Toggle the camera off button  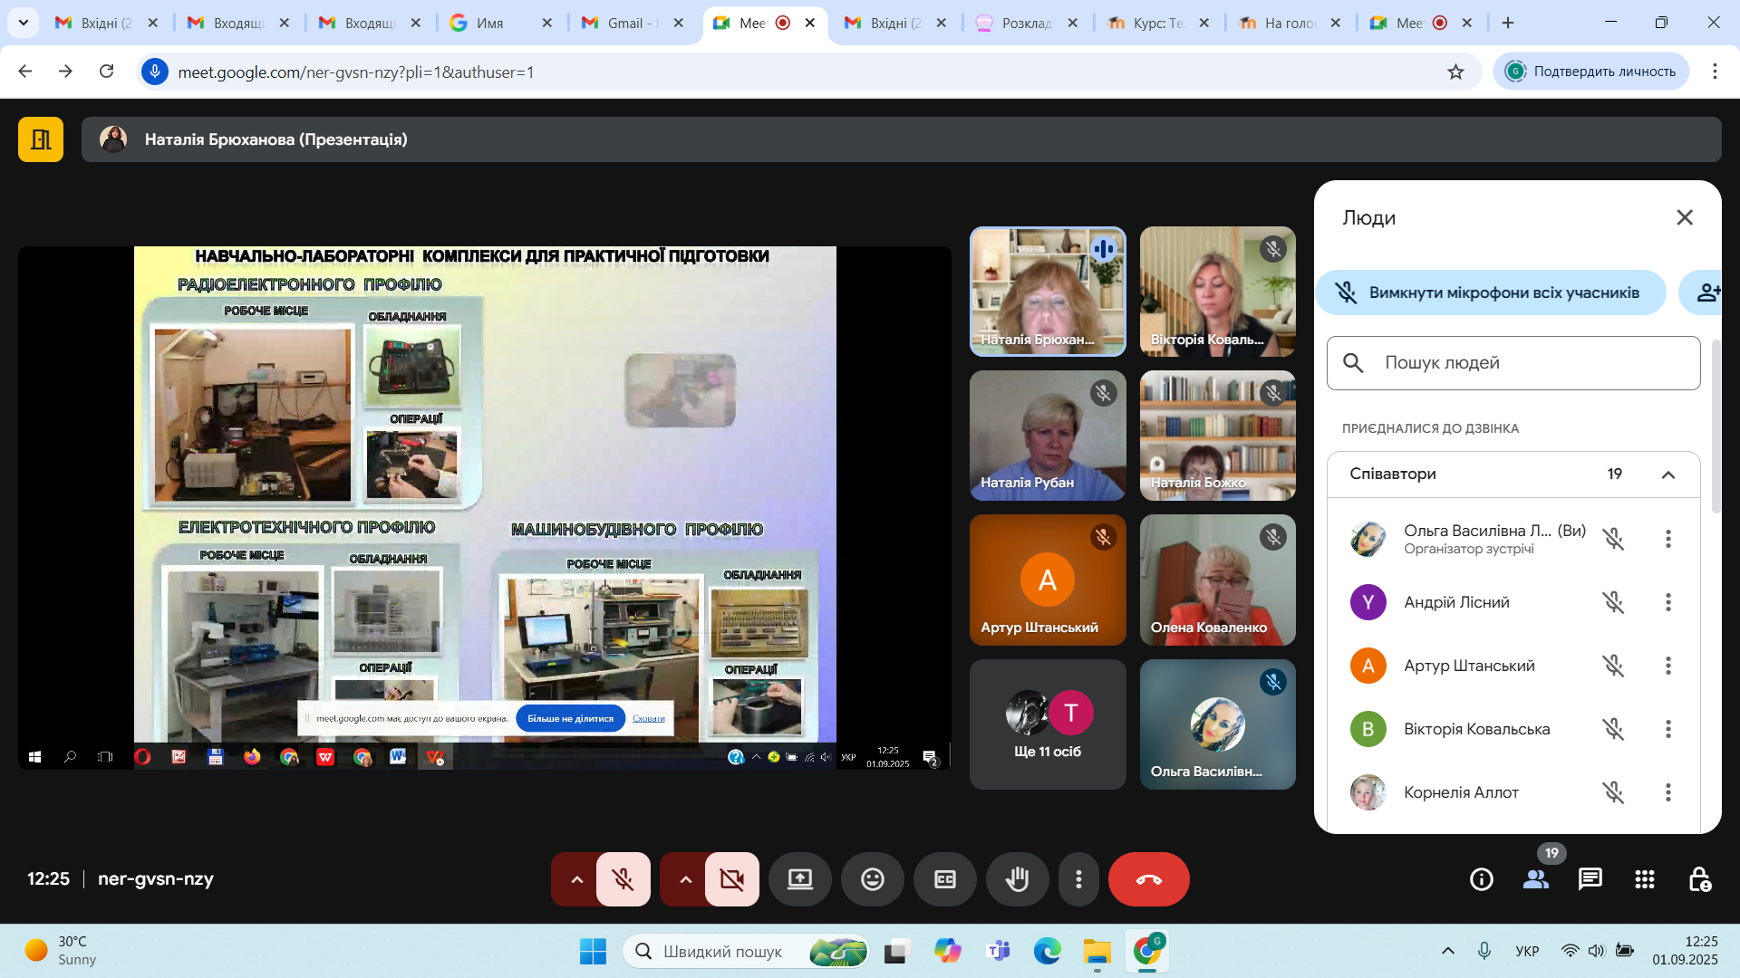732,879
